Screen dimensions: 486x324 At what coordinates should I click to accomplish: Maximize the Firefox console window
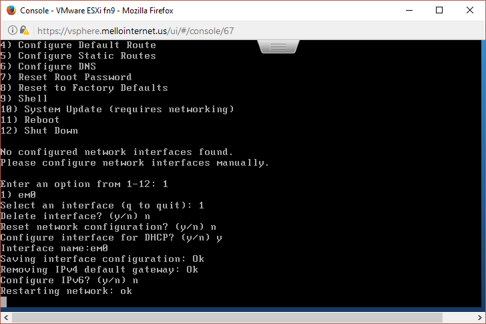(439, 10)
